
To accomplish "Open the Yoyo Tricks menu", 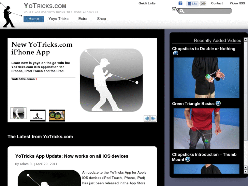I will 58,19.
